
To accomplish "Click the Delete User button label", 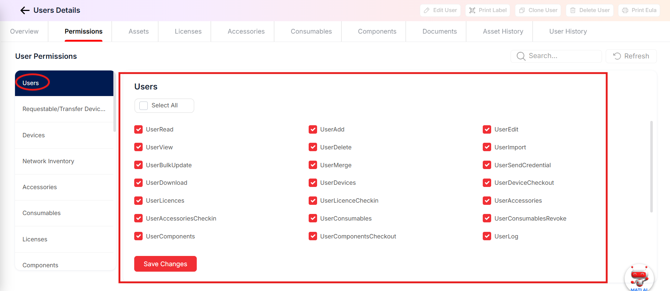I will click(x=594, y=10).
